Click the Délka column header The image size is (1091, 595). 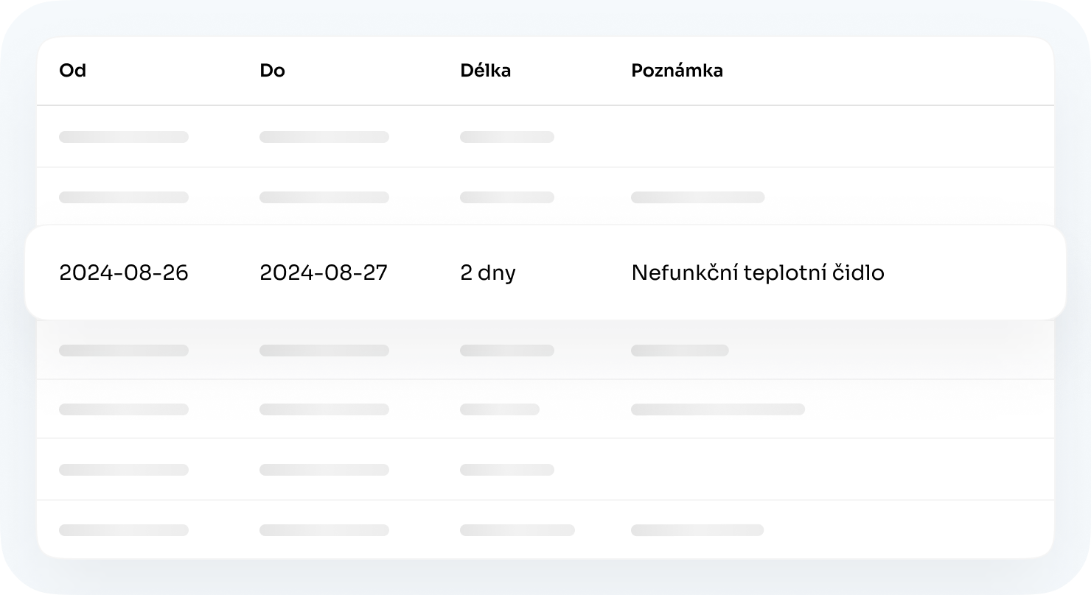(486, 70)
